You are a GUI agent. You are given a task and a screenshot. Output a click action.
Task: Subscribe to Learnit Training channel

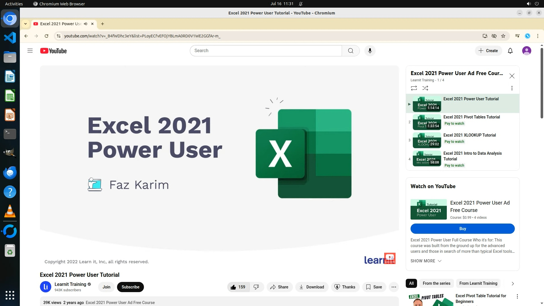[x=130, y=287]
